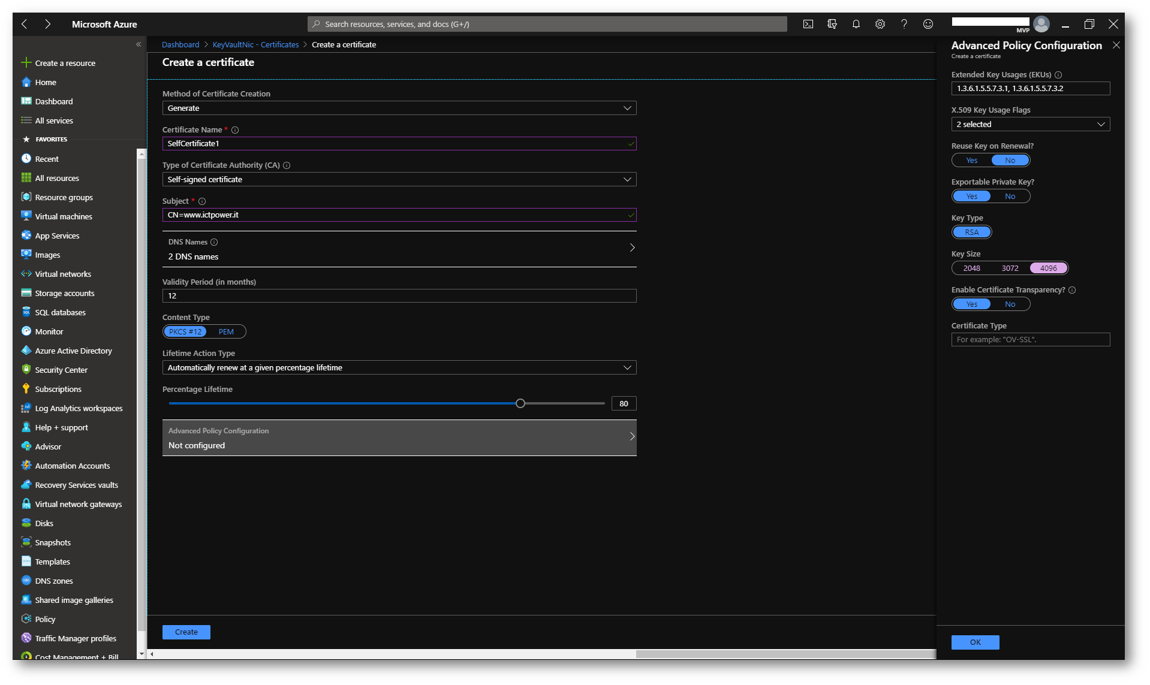This screenshot has width=1150, height=685.
Task: Click the Create button
Action: [x=186, y=632]
